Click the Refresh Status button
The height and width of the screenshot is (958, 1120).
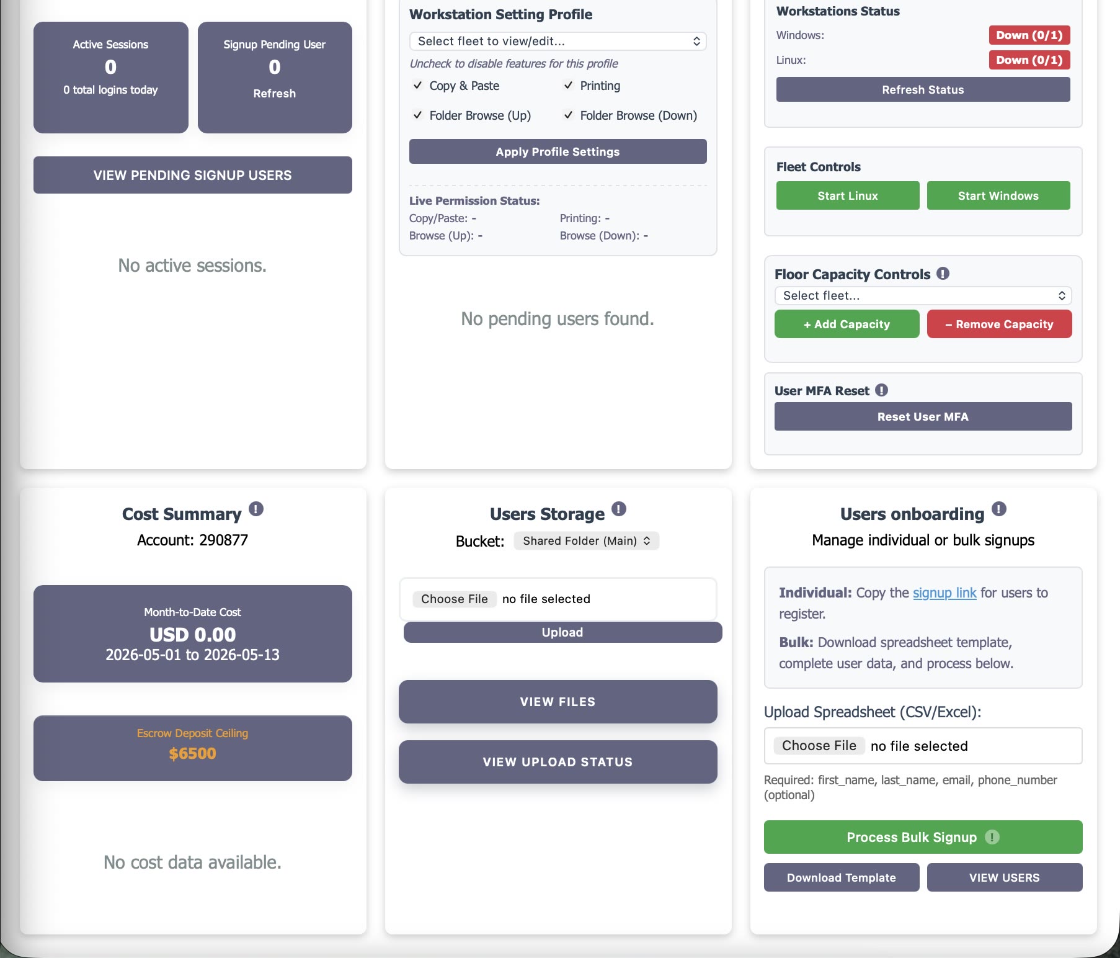pyautogui.click(x=923, y=89)
